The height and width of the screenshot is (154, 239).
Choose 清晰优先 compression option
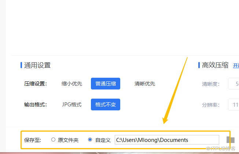click(145, 84)
